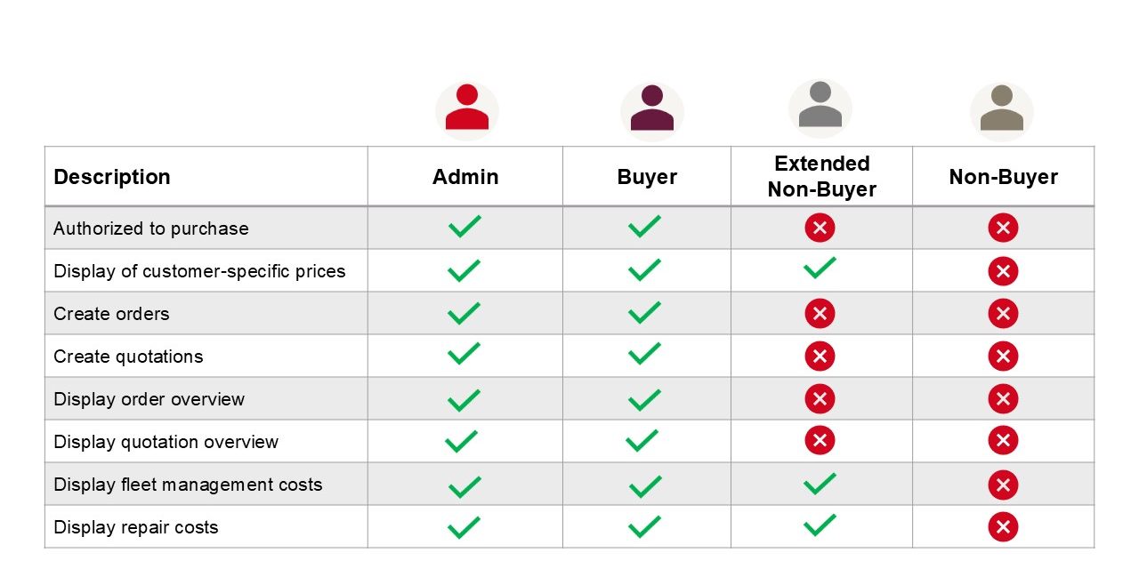Click the Non-Buyer column header text
This screenshot has width=1139, height=569.
1003,177
